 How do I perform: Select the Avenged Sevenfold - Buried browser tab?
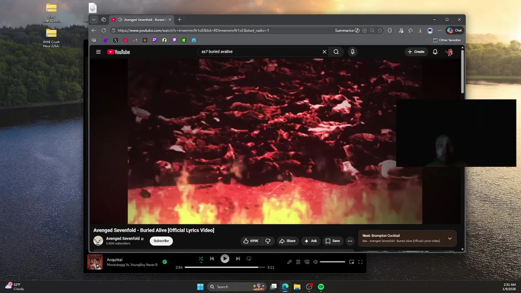pyautogui.click(x=141, y=20)
